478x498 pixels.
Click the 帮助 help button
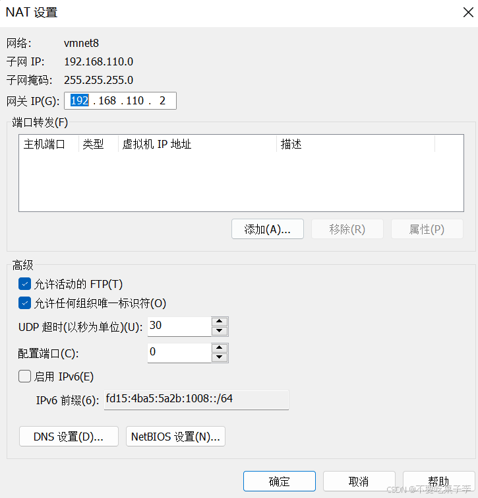tap(438, 481)
